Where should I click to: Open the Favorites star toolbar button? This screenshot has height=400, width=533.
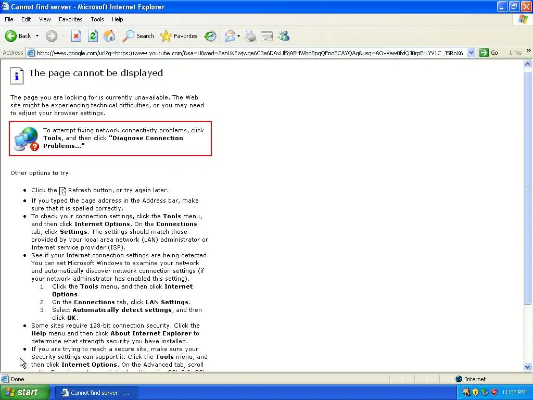click(179, 36)
